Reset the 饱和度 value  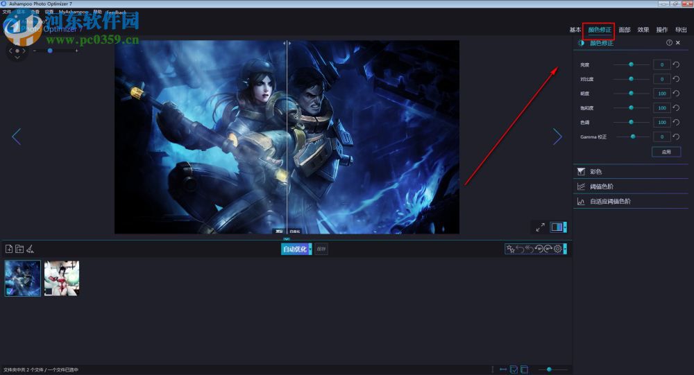pos(676,108)
